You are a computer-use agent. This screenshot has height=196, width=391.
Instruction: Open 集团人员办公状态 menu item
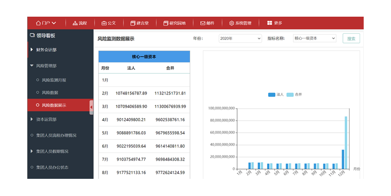pos(52,167)
